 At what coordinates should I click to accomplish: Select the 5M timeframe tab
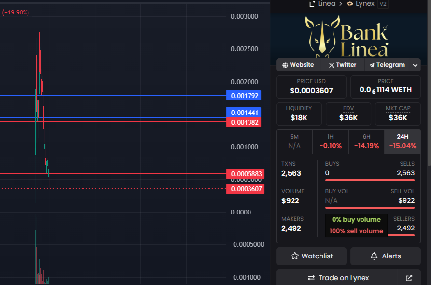tap(294, 142)
